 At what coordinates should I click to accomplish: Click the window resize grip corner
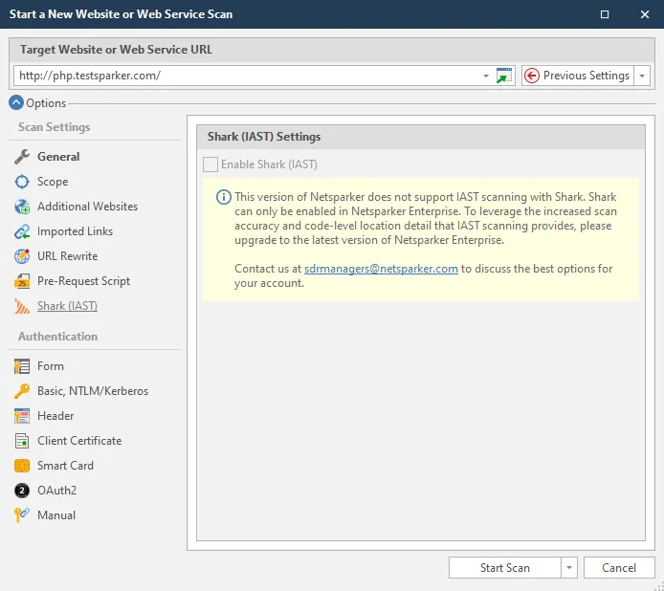pyautogui.click(x=659, y=586)
